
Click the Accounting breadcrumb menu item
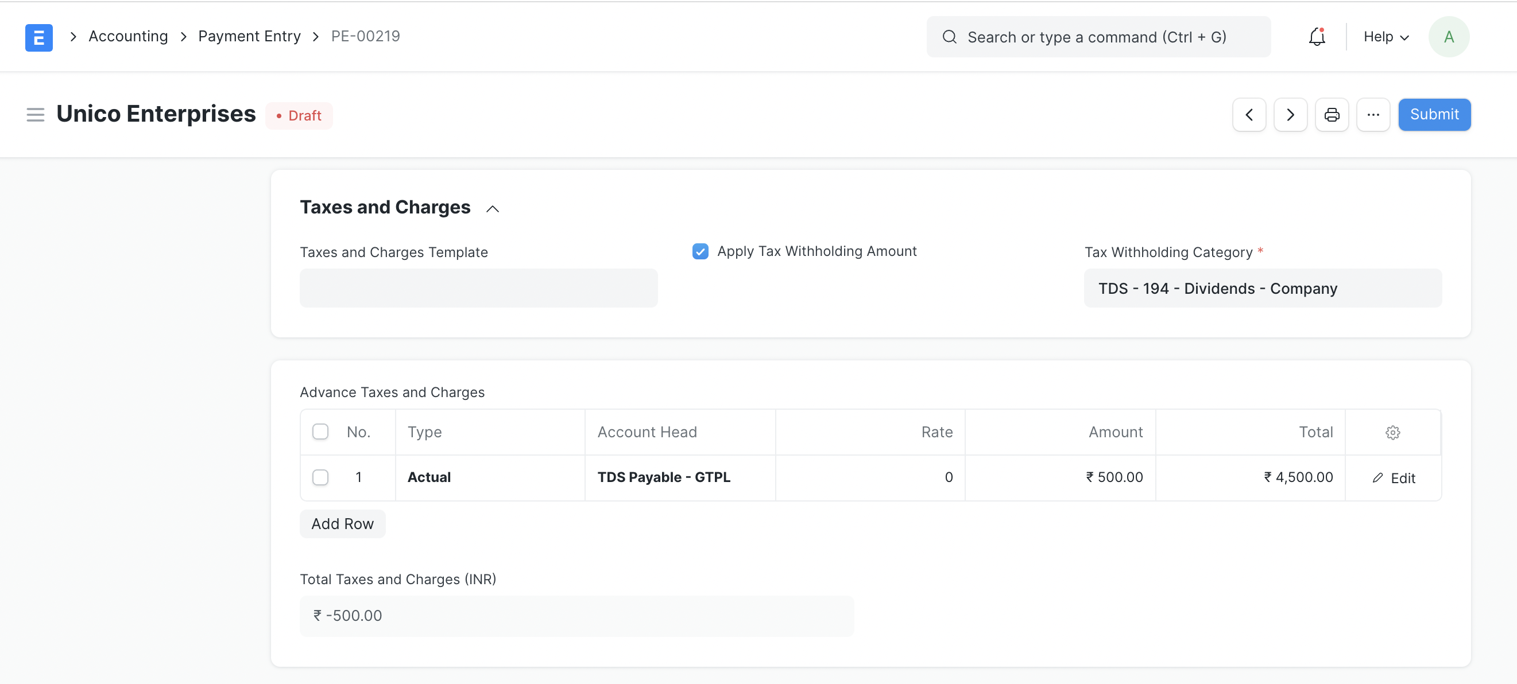[127, 36]
